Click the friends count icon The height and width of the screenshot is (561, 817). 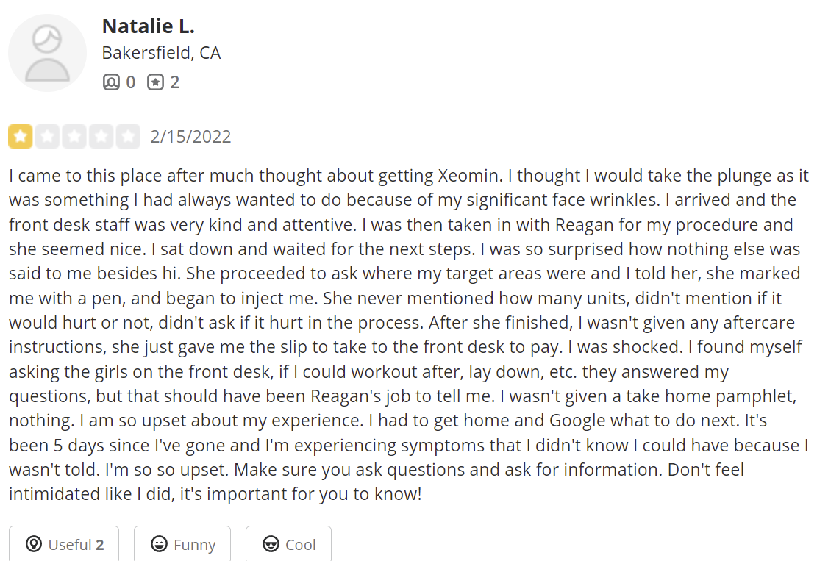tap(110, 82)
